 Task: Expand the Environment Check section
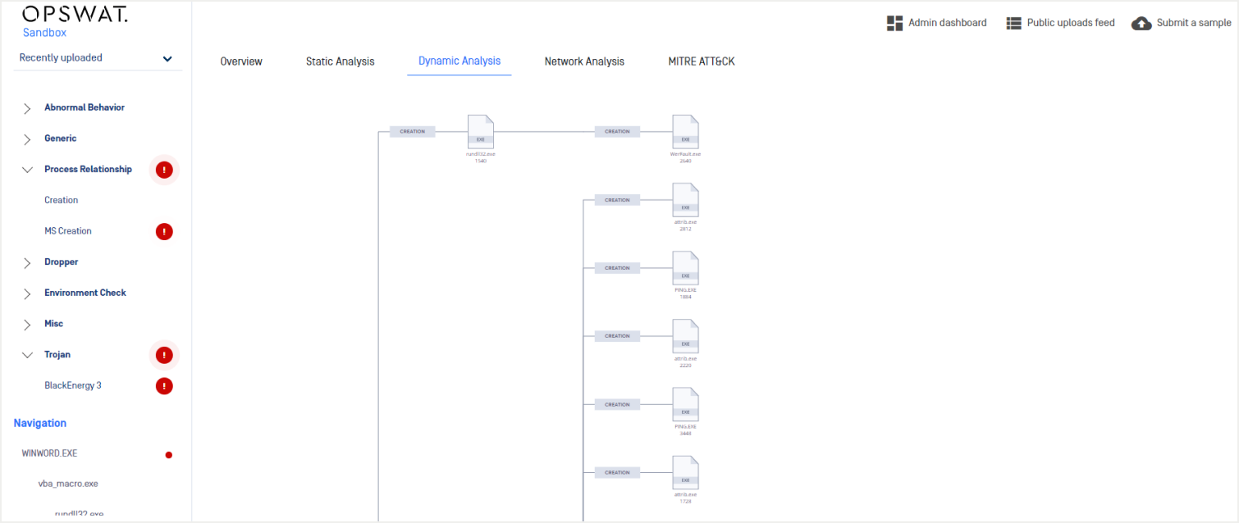coord(27,293)
